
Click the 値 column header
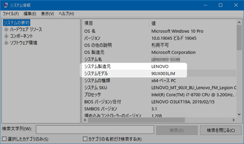[193, 23]
